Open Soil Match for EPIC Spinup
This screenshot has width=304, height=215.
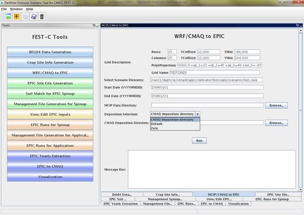[50, 94]
